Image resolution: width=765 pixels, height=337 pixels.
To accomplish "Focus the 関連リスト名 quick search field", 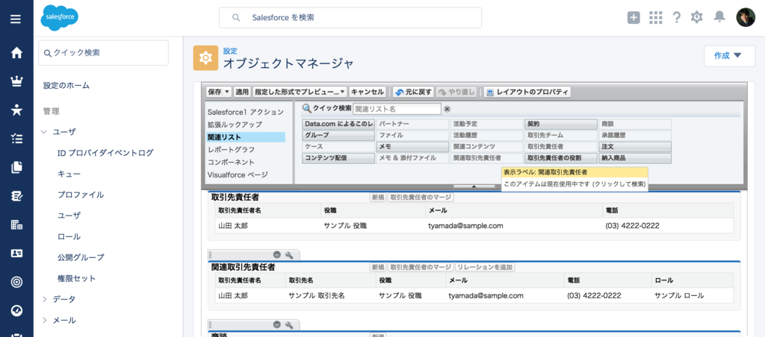I will [397, 109].
